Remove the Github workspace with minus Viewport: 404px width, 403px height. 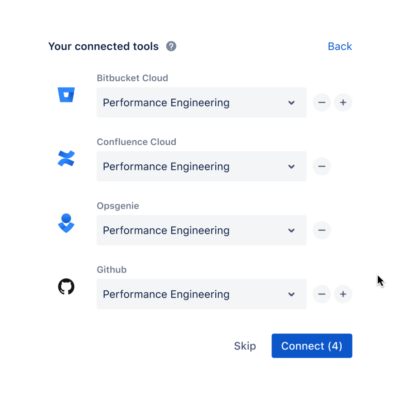pyautogui.click(x=322, y=294)
